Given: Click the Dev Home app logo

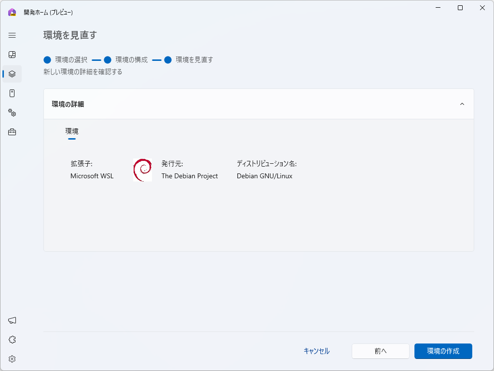Looking at the screenshot, I should tap(12, 12).
